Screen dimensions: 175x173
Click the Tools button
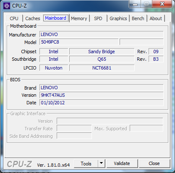pyautogui.click(x=86, y=163)
